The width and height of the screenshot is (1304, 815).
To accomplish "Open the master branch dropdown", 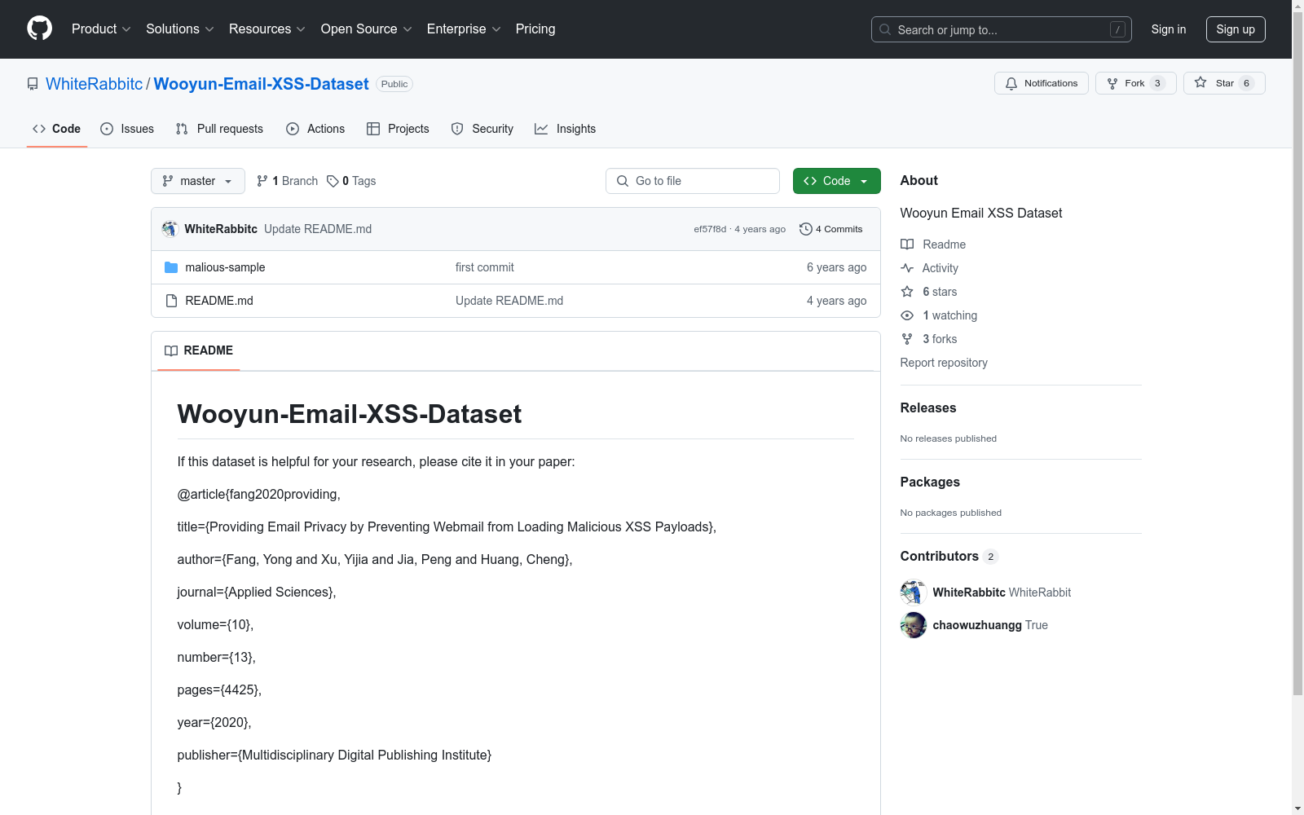I will point(198,181).
